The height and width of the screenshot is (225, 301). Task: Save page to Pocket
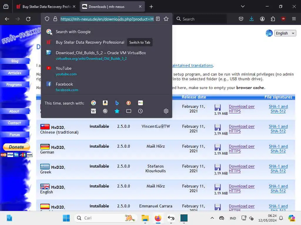pos(241,19)
